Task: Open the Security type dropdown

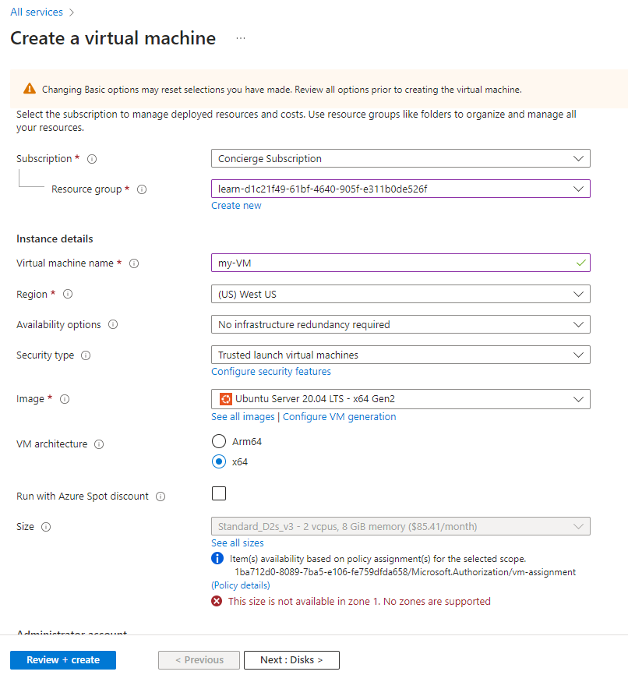Action: click(400, 355)
